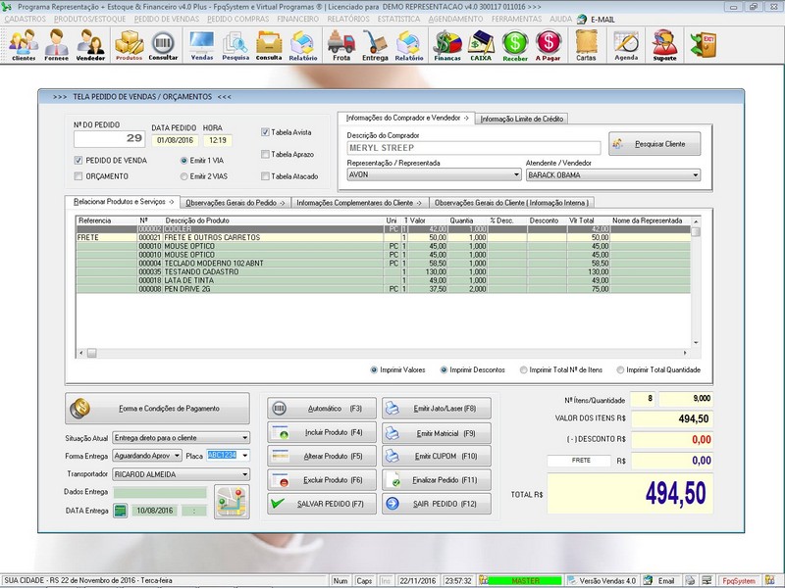Check the ORÇAMENTO checkbox
The height and width of the screenshot is (588, 785).
(78, 176)
